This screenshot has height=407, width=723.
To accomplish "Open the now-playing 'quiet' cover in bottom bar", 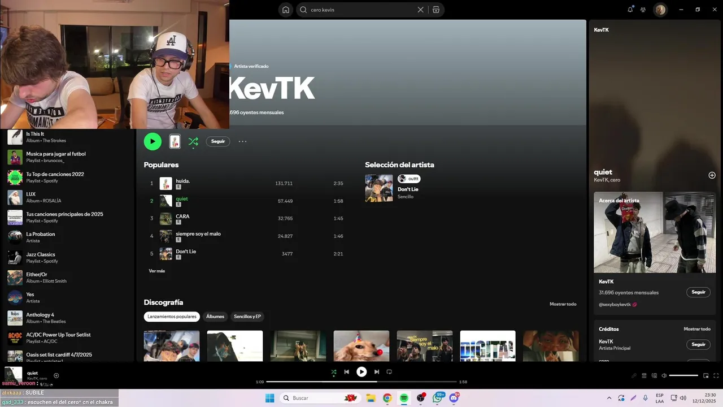I will 14,375.
